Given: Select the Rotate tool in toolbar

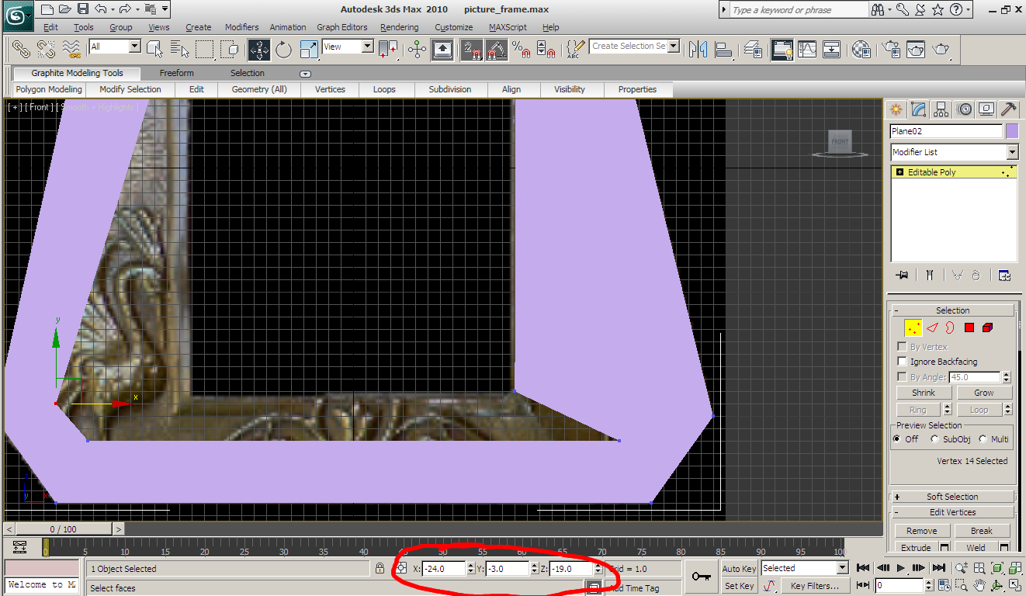Looking at the screenshot, I should point(283,49).
